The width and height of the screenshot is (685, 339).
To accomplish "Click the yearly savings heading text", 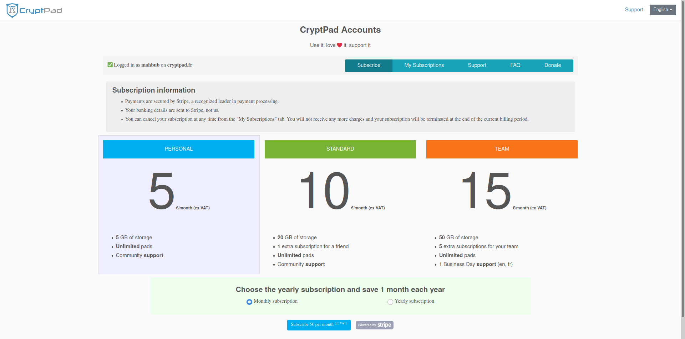I will click(x=340, y=290).
